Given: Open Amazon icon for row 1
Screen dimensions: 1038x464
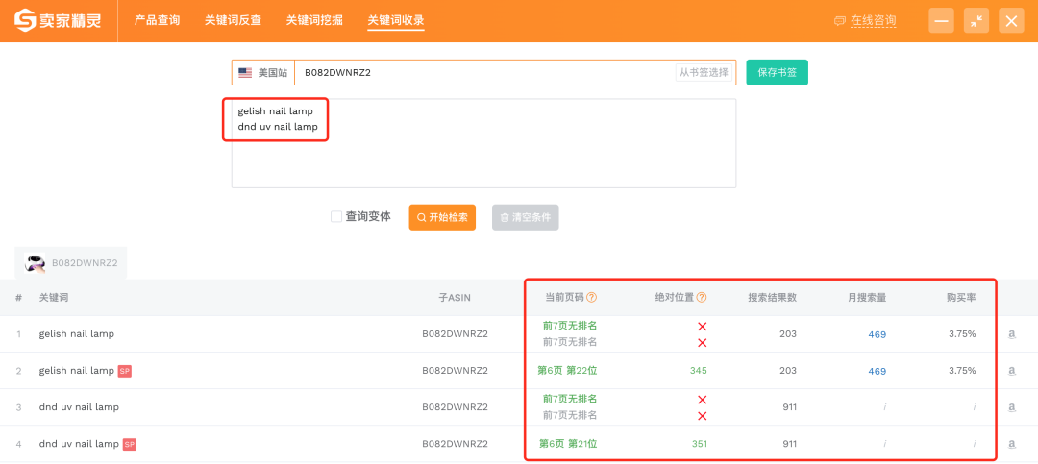Looking at the screenshot, I should 1011,334.
